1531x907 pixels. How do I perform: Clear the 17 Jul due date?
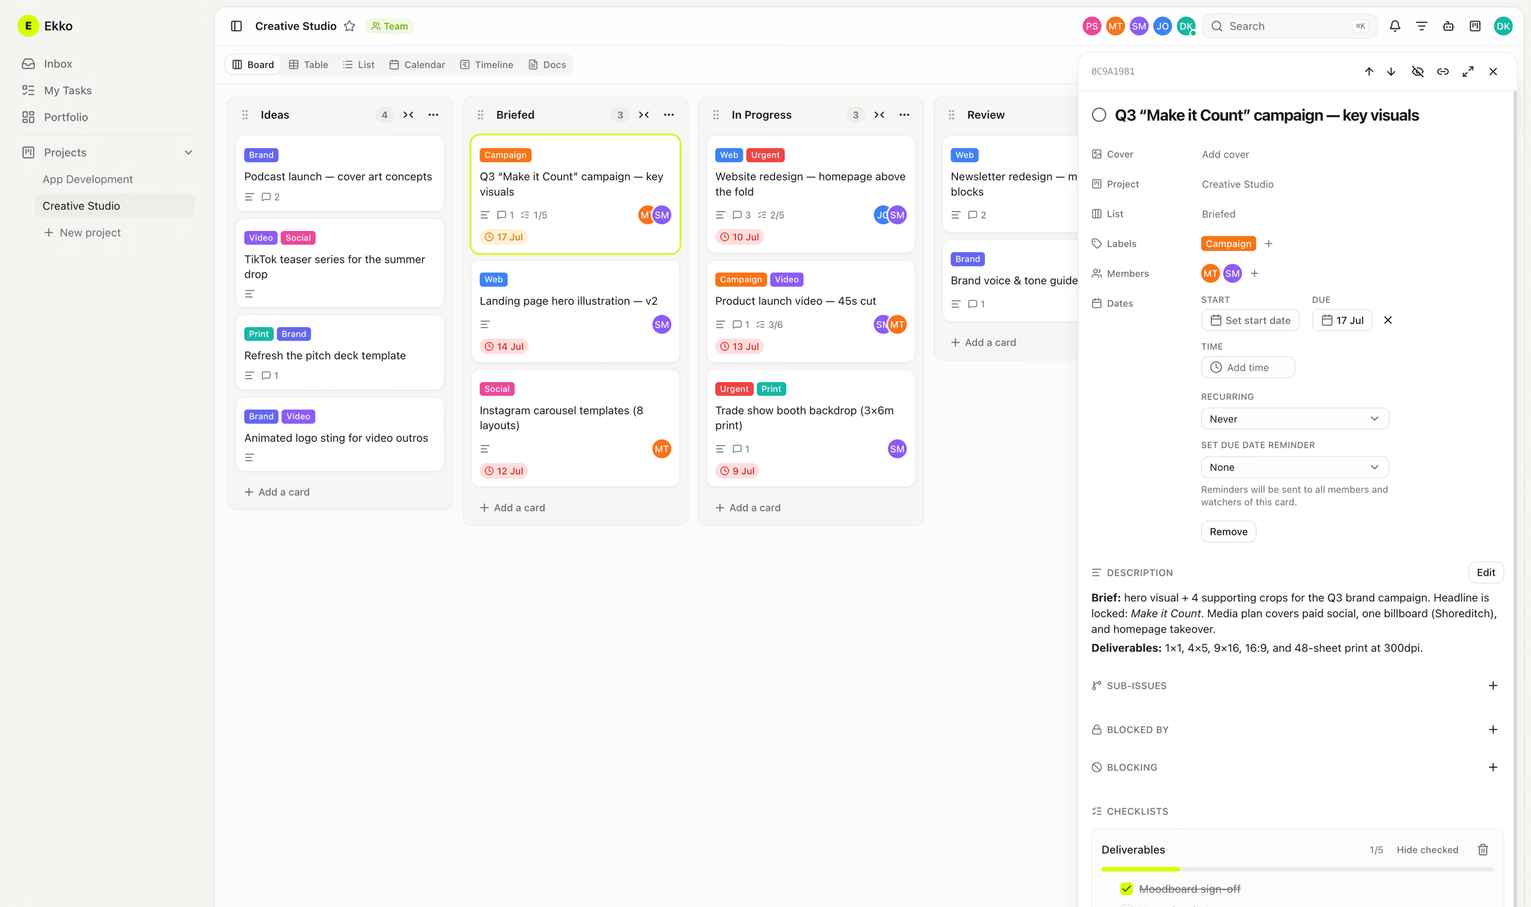click(x=1388, y=320)
